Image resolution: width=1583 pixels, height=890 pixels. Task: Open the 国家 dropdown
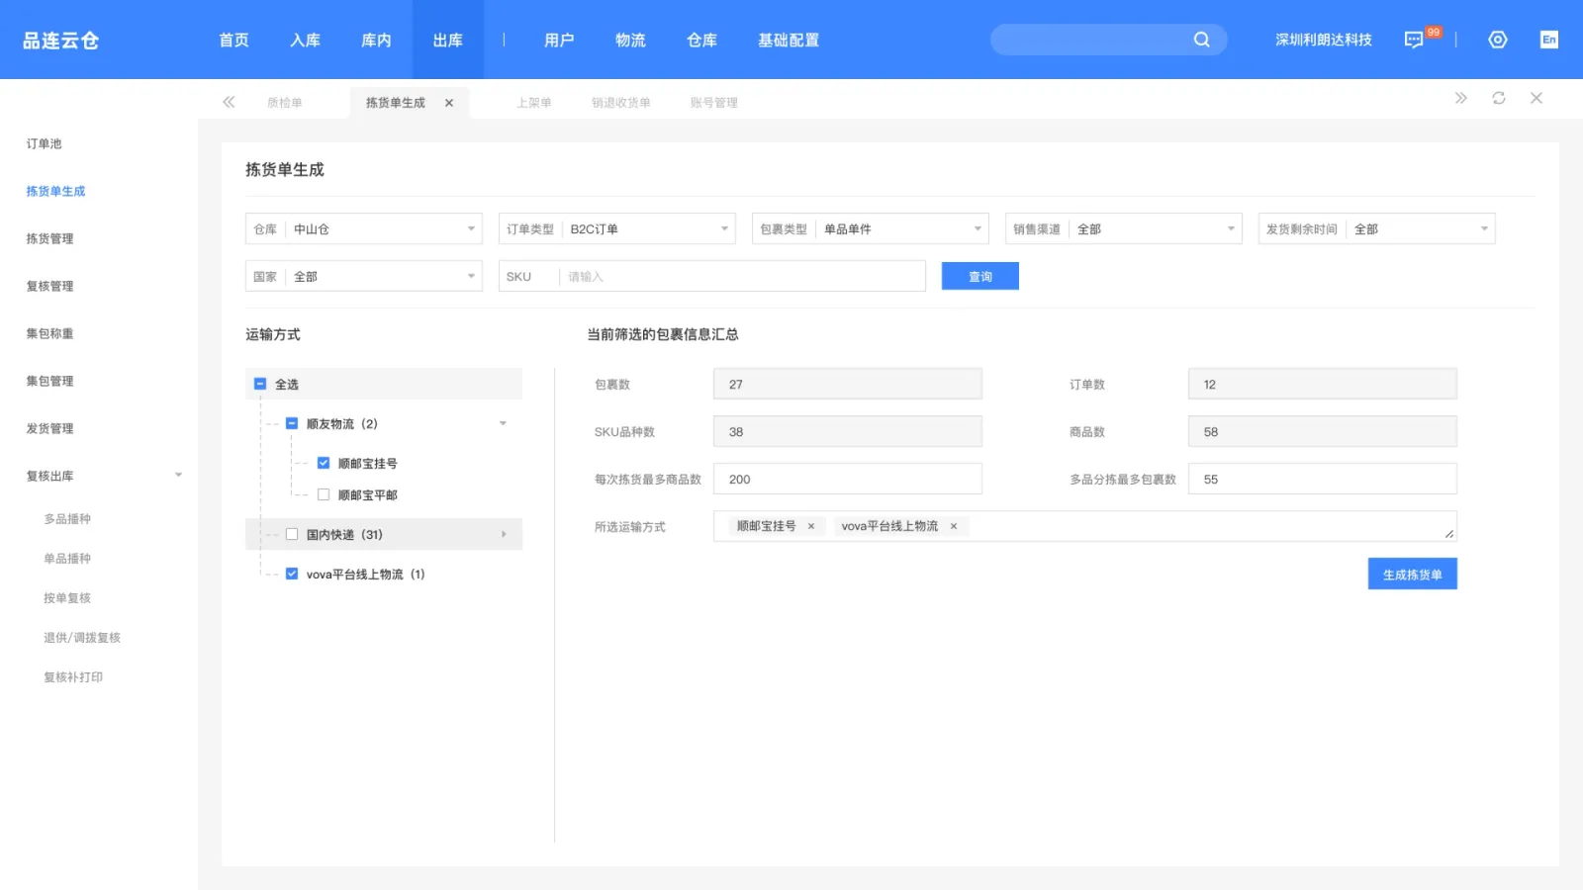tap(364, 276)
